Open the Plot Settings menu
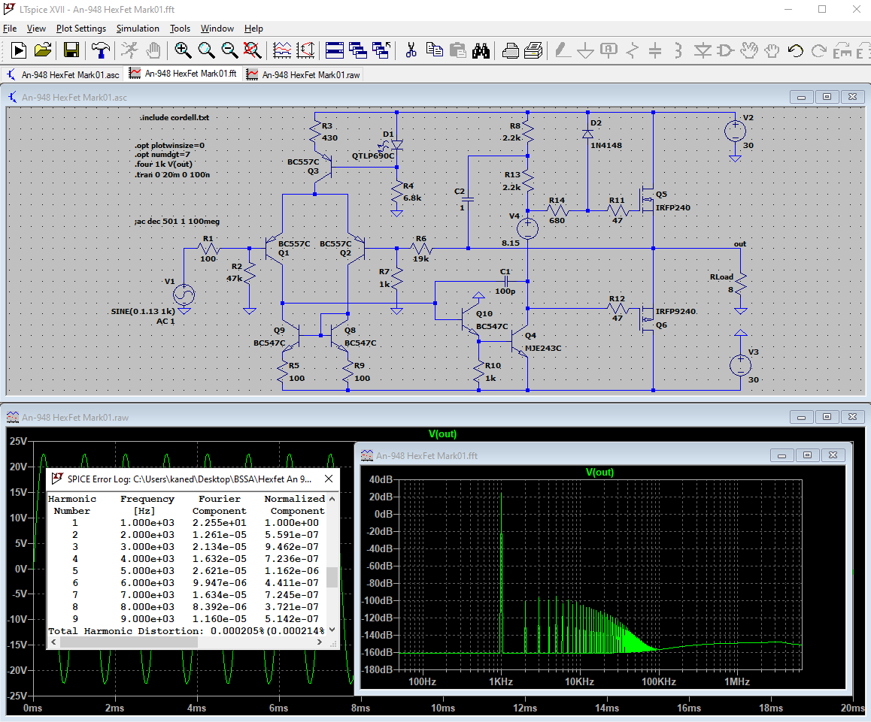 [81, 29]
